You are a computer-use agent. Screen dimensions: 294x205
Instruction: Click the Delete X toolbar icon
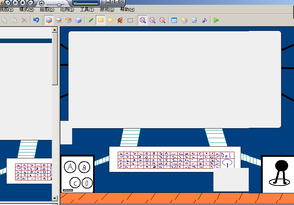click(x=24, y=20)
